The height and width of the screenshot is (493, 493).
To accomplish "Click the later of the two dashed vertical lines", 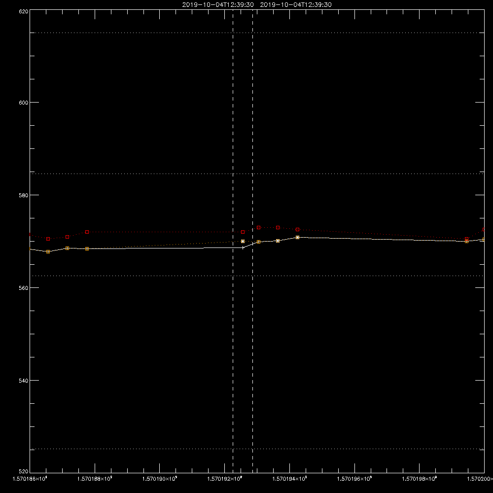I will click(x=253, y=241).
